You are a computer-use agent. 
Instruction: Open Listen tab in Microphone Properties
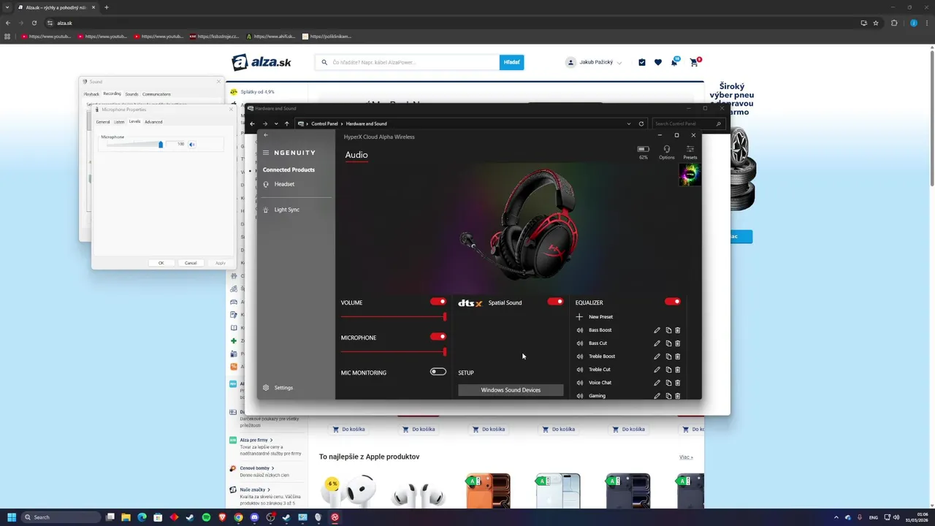click(x=119, y=122)
